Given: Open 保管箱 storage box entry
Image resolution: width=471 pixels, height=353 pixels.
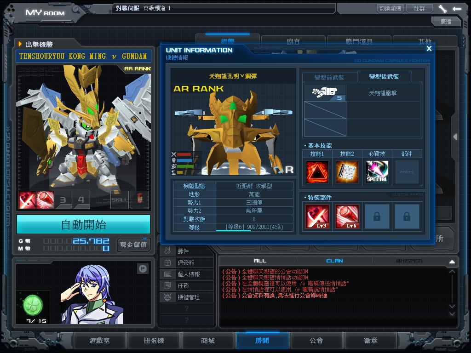Looking at the screenshot, I should (x=187, y=262).
